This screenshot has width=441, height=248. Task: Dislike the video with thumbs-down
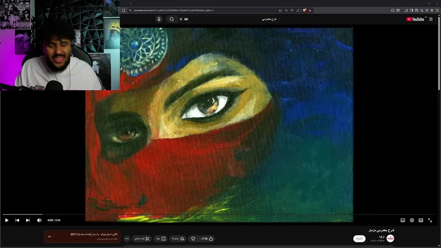pyautogui.click(x=193, y=239)
